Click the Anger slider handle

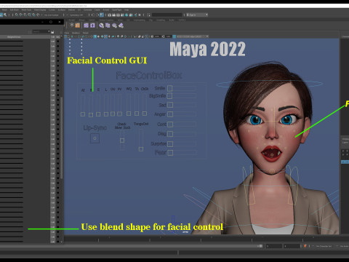[170, 114]
